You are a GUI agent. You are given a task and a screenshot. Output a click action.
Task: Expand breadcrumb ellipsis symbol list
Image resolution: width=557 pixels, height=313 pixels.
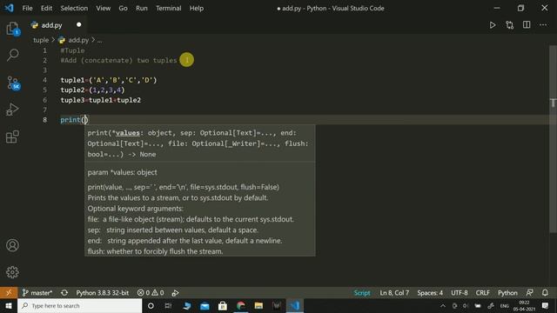100,41
